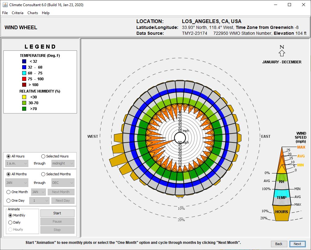
Task: Select the Selected Hours radio button
Action: click(x=43, y=156)
